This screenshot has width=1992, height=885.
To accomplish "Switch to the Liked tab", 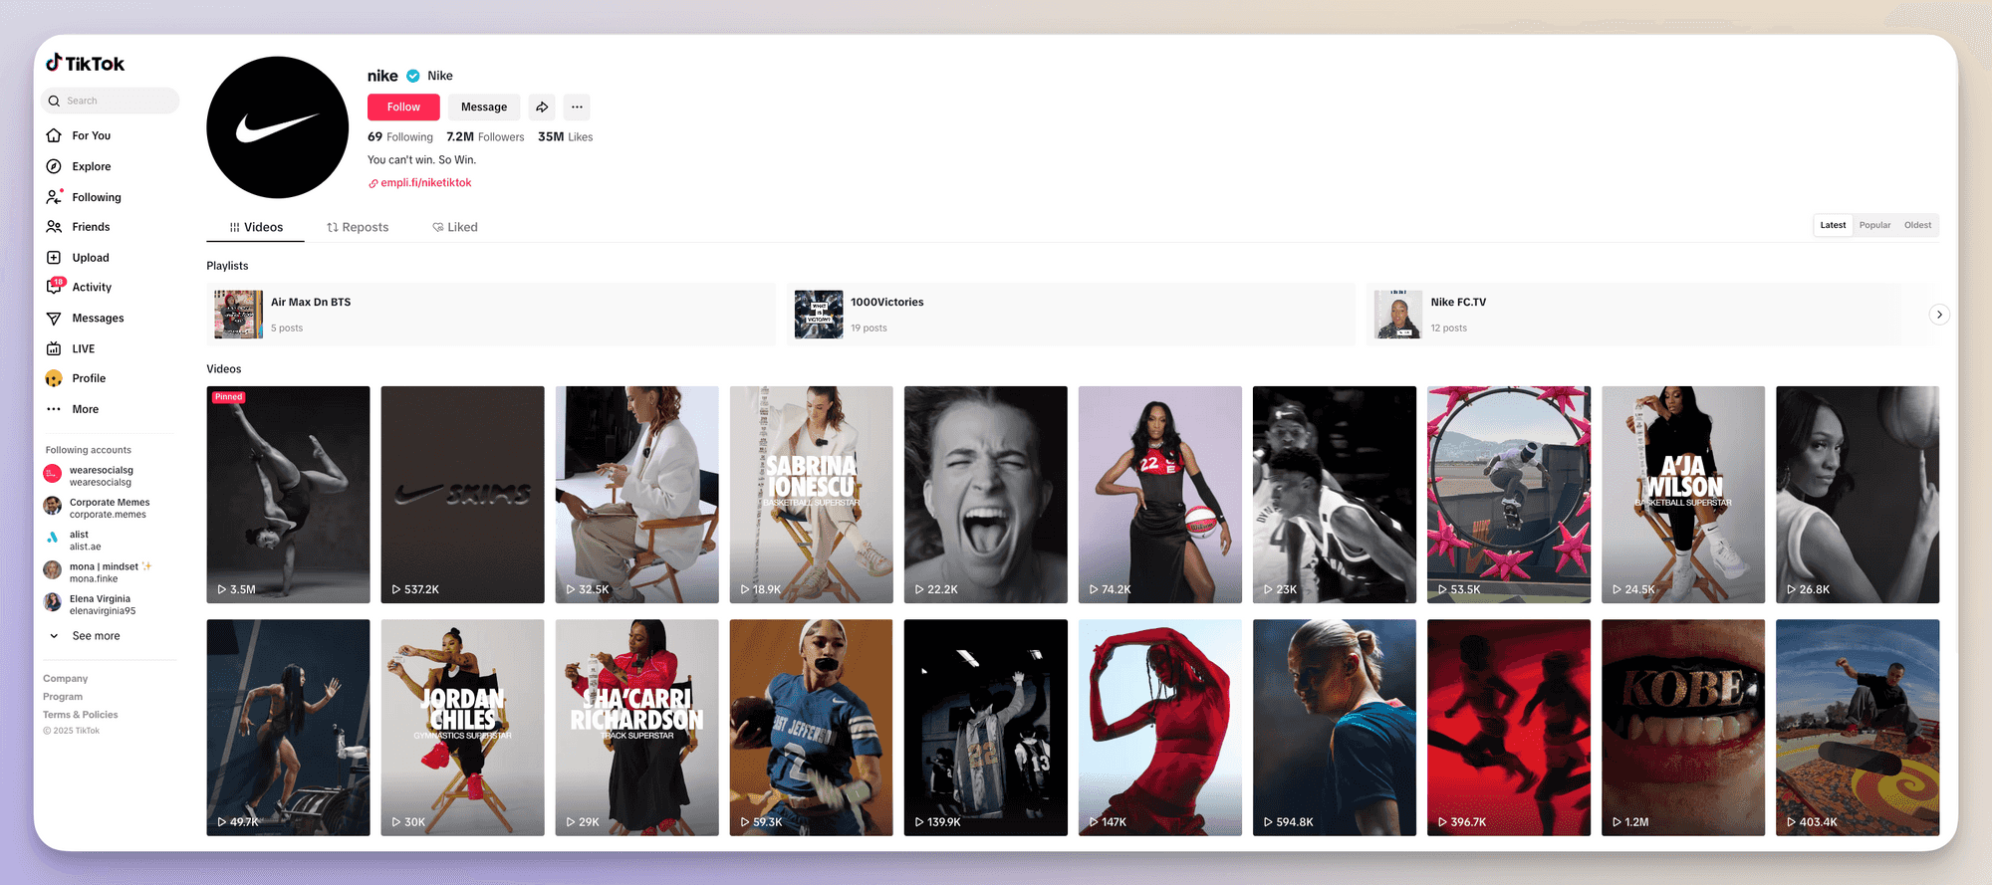I will point(455,227).
